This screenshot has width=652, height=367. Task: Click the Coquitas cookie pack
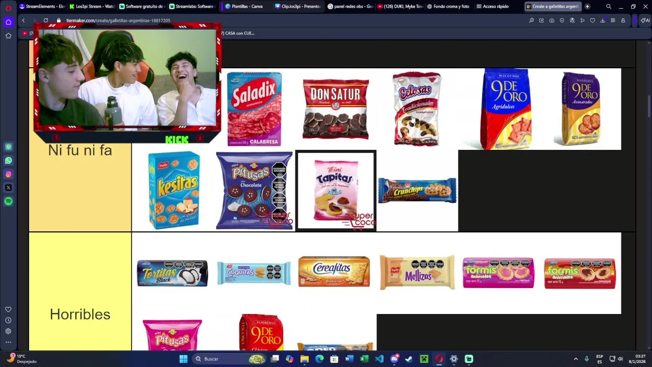[254, 273]
